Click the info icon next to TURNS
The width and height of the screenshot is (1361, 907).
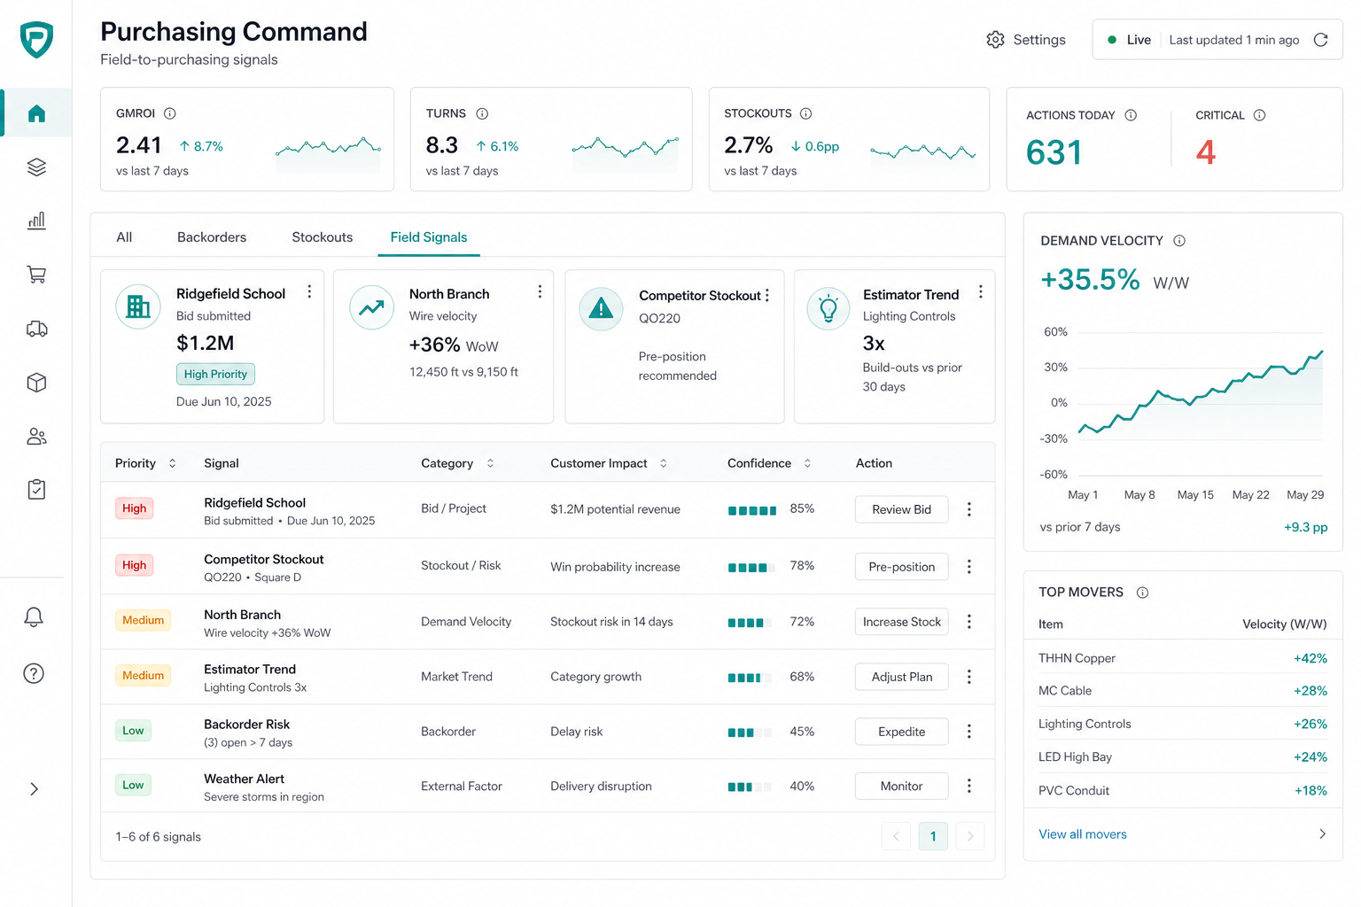click(482, 113)
